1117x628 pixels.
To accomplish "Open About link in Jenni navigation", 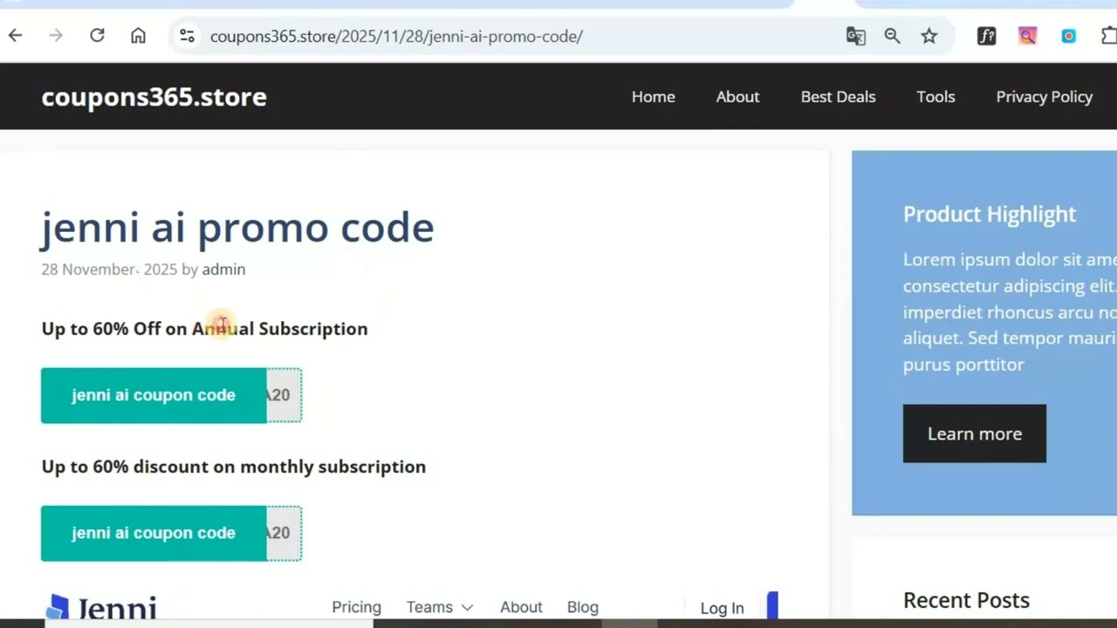I will click(521, 607).
